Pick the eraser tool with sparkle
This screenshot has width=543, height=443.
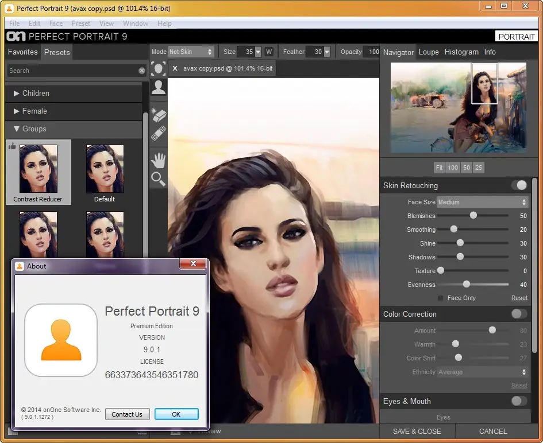(159, 114)
